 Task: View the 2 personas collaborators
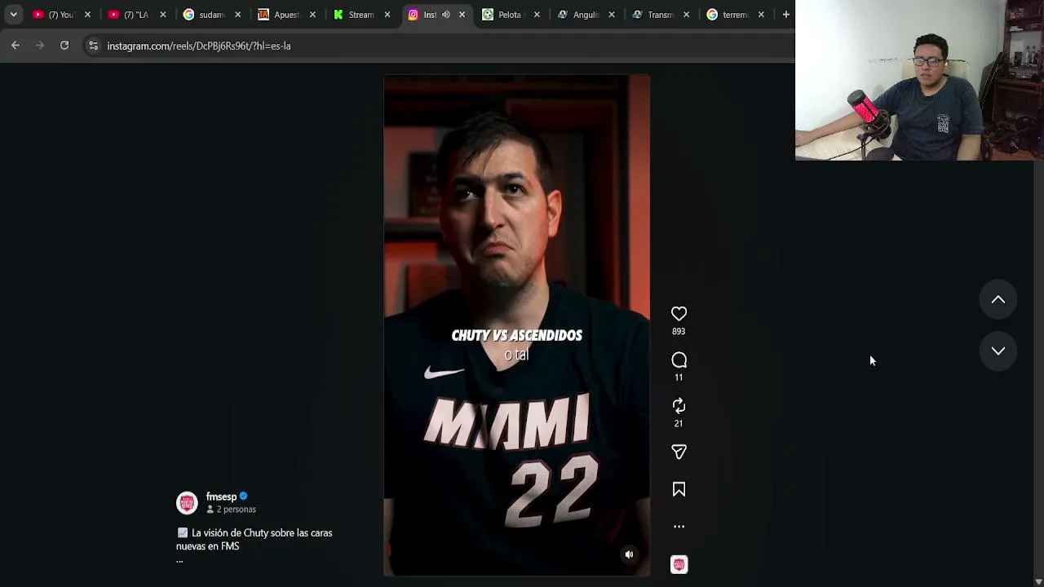231,510
